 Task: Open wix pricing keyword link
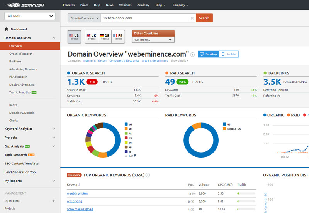[x=75, y=201]
